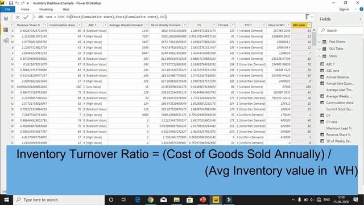The image size is (364, 205).
Task: Switch to the Modeling ribbon tab
Action: (x=46, y=9)
